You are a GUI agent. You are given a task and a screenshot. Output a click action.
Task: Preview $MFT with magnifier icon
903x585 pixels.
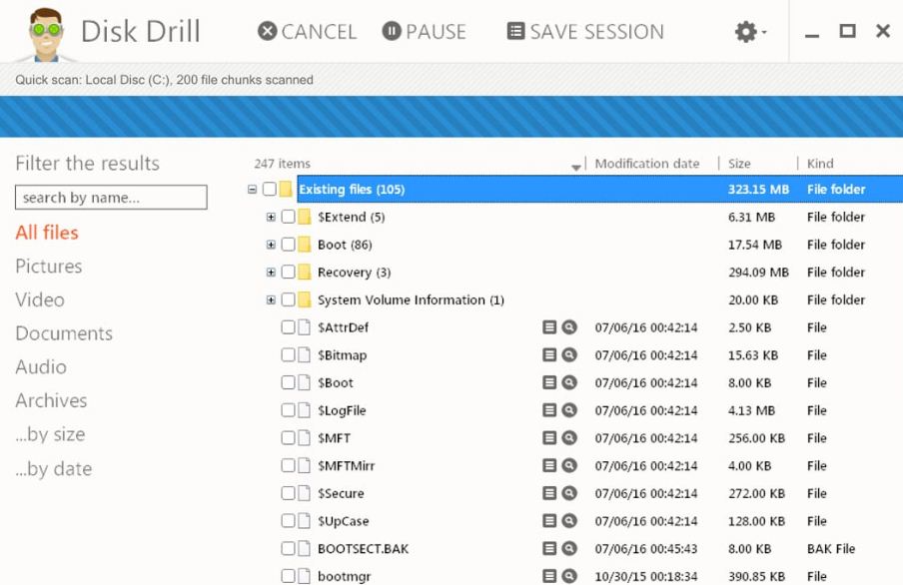coord(569,438)
